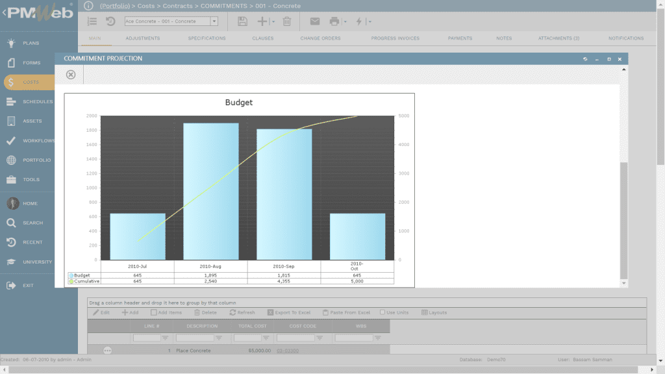Expand the lightning actions dropdown arrow

pyautogui.click(x=370, y=21)
